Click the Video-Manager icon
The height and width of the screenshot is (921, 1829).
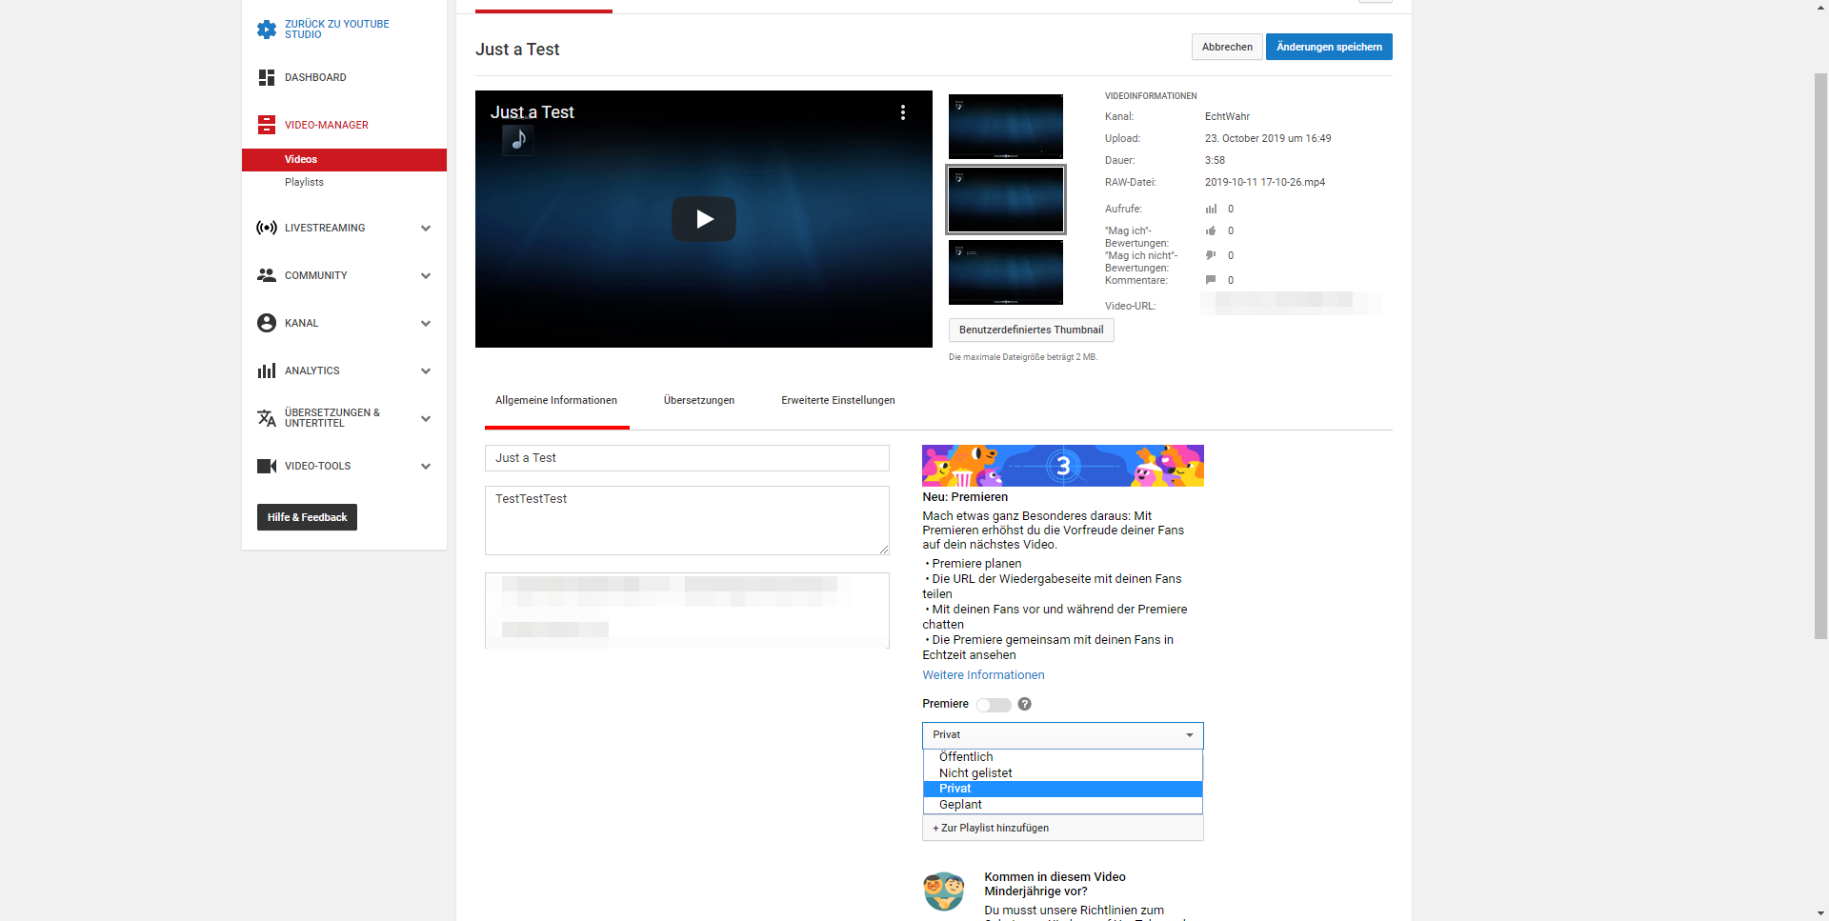267,125
